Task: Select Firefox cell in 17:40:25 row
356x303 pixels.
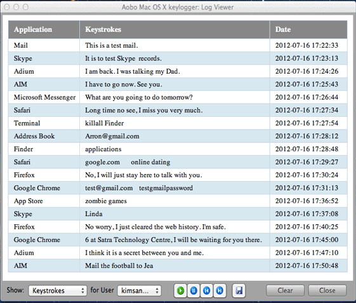Action: tap(44, 227)
